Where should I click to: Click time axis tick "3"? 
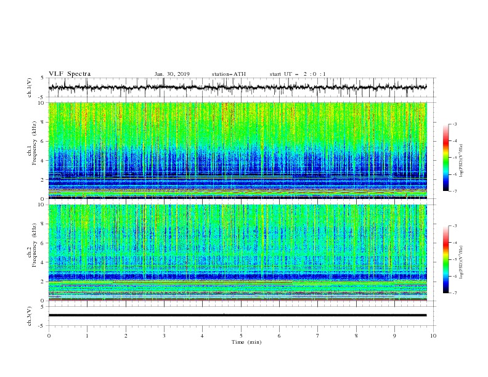tap(164, 336)
